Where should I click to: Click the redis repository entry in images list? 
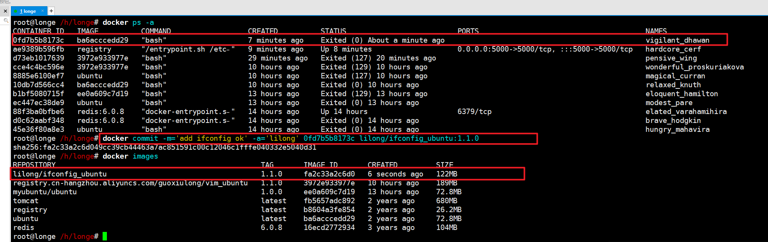point(23,228)
